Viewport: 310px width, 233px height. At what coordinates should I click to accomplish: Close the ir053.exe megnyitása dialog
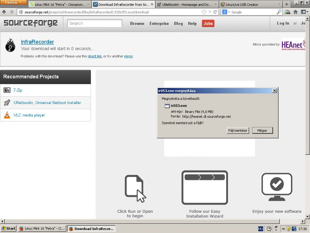(274, 90)
